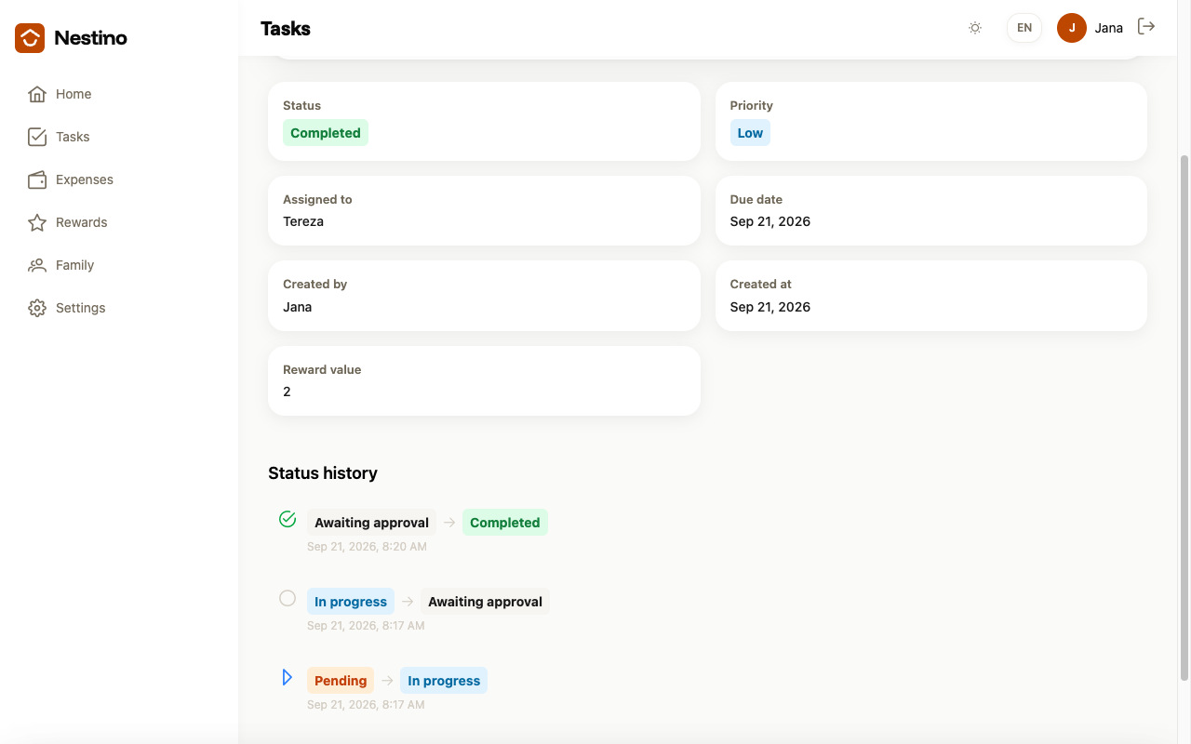
Task: Click the Tasks page title in header
Action: 286,29
